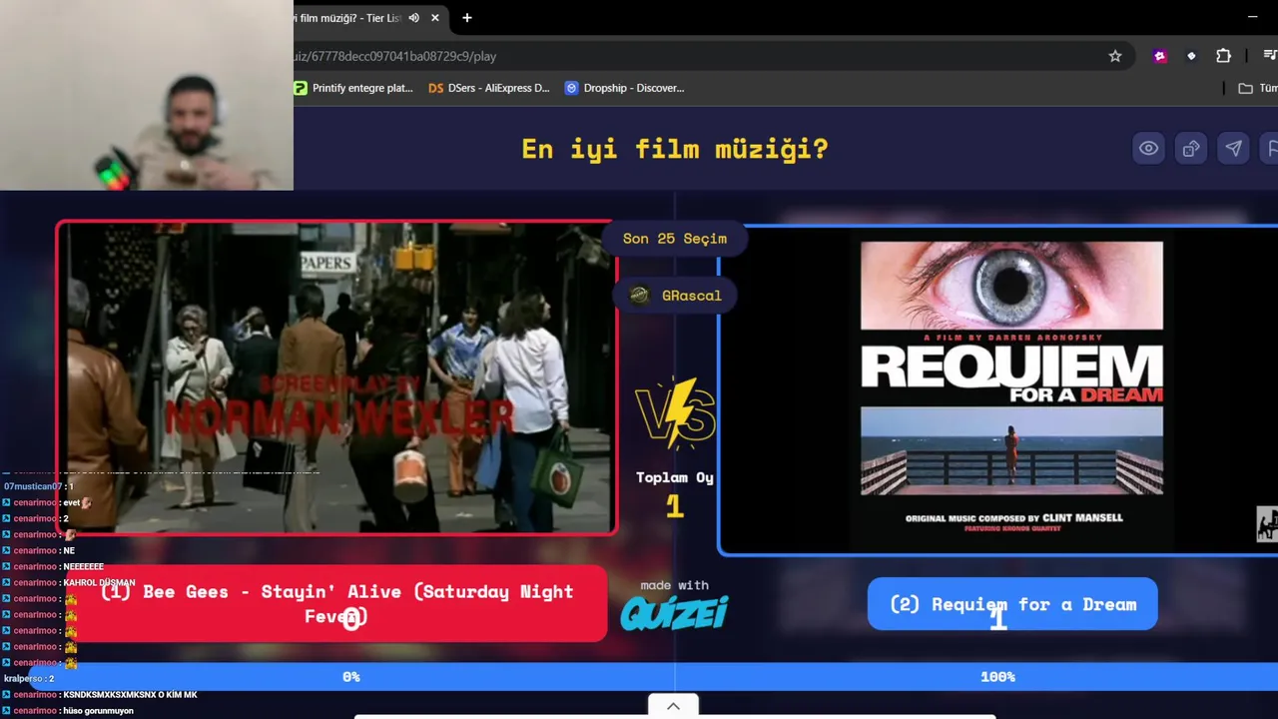Open the Son 25 Seçim list

(675, 239)
